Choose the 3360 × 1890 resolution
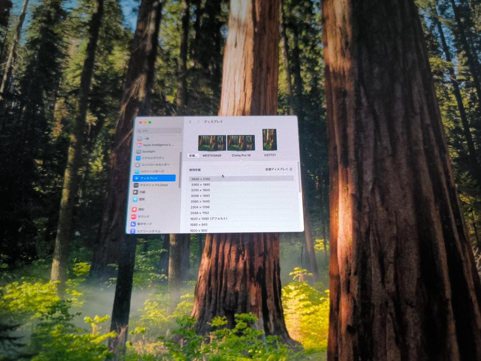Screen dimensions: 481x361 (x=200, y=185)
